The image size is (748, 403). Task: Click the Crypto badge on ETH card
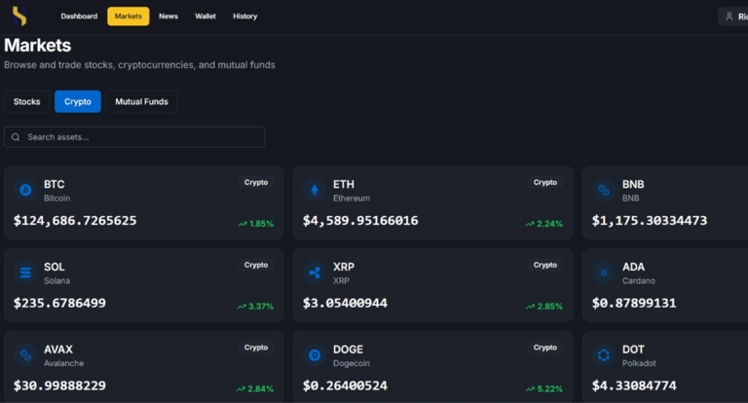545,182
